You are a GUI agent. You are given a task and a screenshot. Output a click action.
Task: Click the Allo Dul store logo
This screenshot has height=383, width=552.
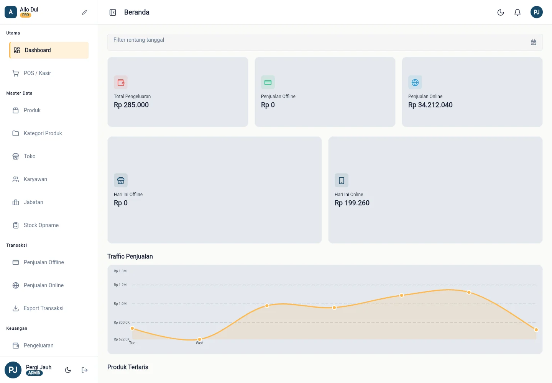click(x=11, y=12)
